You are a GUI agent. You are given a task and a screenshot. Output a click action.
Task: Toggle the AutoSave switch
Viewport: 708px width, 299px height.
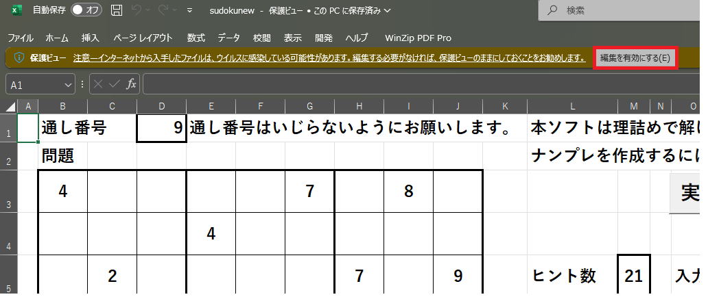(86, 10)
